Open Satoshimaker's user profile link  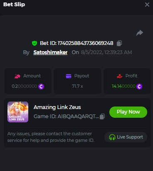click(x=50, y=52)
